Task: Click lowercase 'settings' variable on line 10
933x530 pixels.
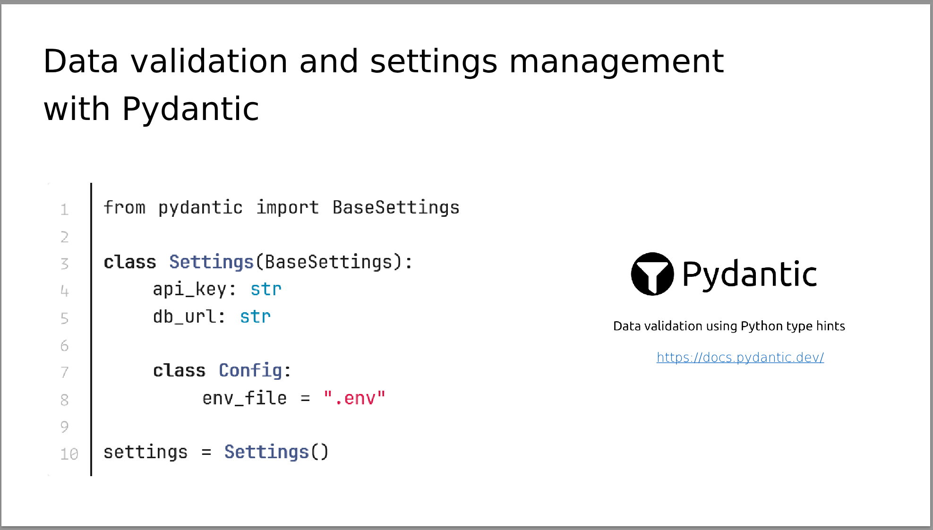Action: click(x=146, y=452)
